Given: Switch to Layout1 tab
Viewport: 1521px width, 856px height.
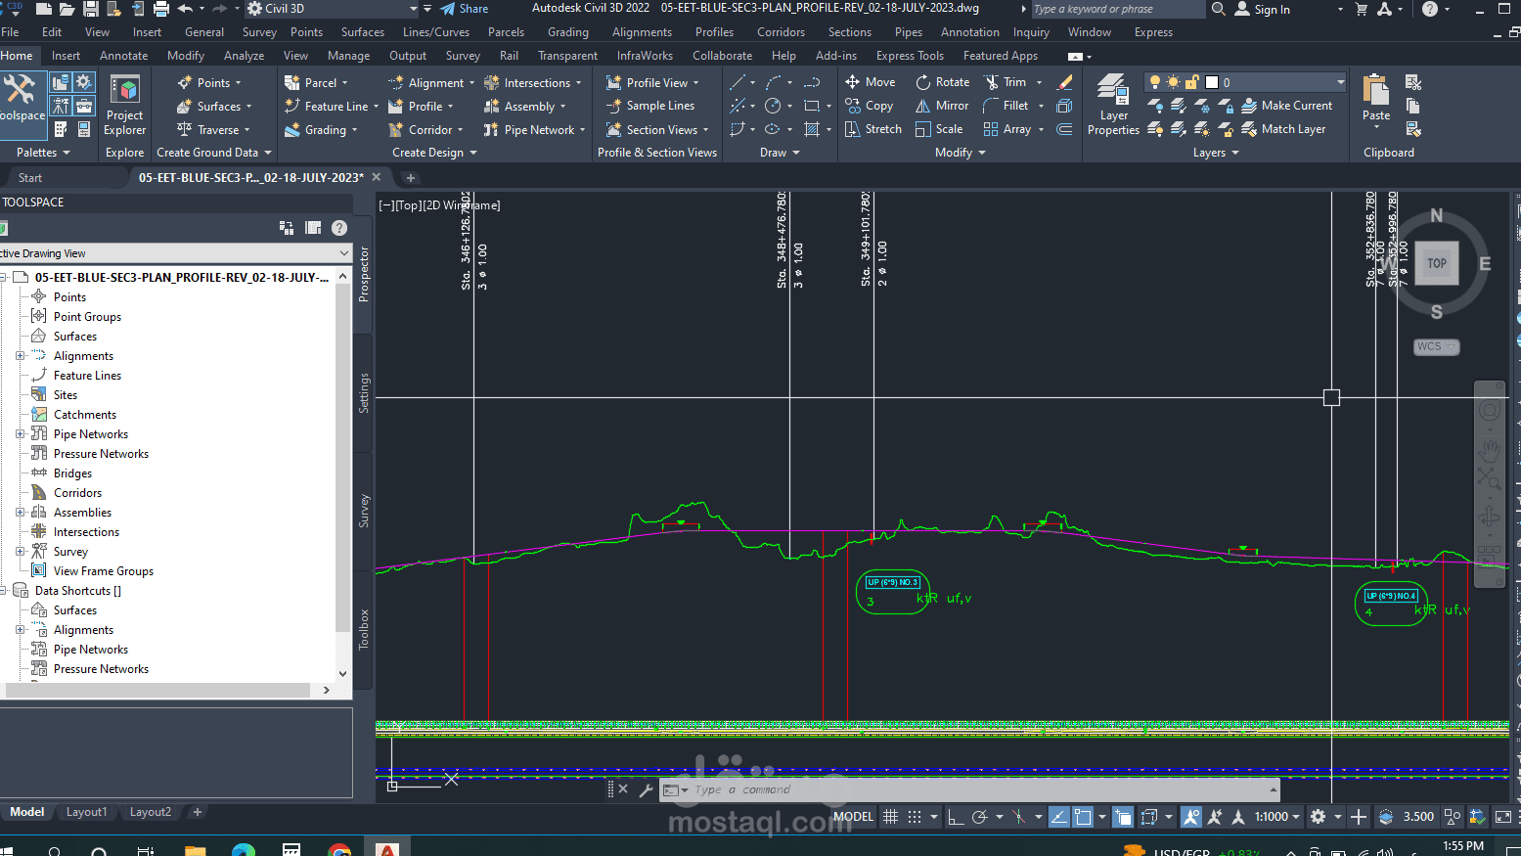Looking at the screenshot, I should [86, 812].
